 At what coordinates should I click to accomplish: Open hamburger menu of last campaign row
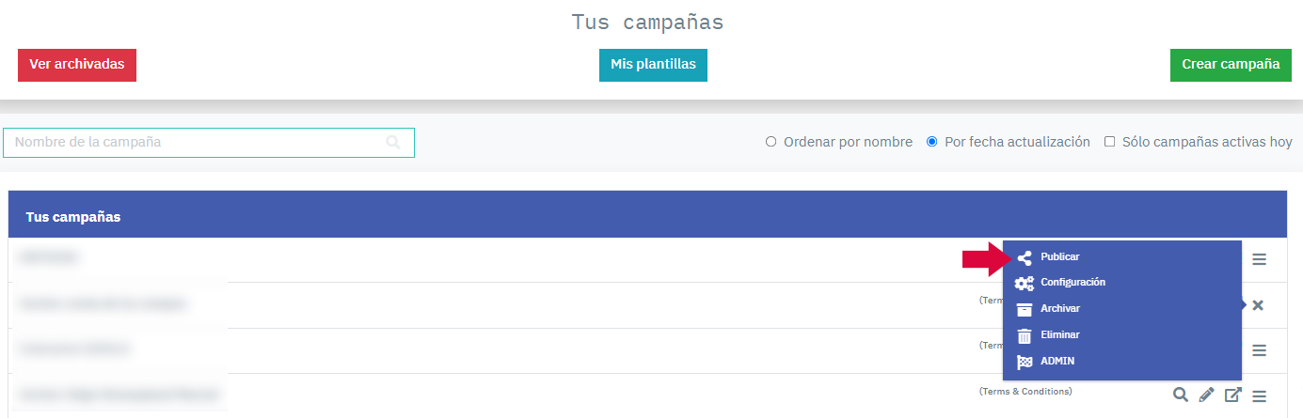pos(1259,395)
